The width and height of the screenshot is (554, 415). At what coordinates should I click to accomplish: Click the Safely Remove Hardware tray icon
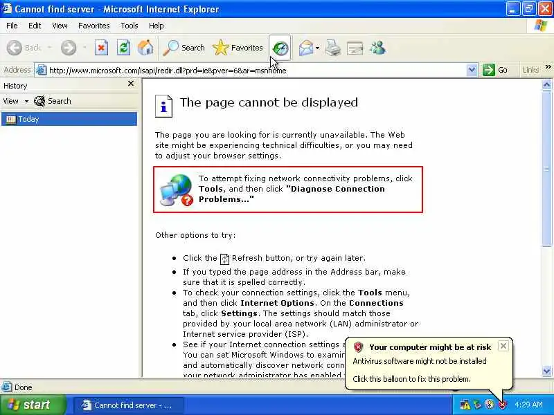(477, 405)
